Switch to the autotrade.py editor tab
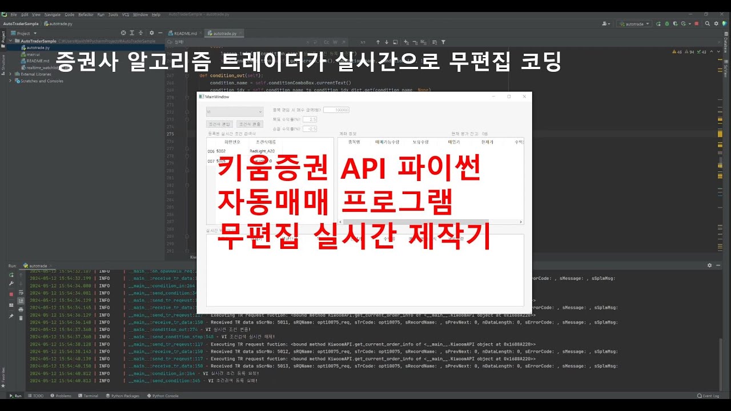Image resolution: width=731 pixels, height=411 pixels. click(226, 34)
